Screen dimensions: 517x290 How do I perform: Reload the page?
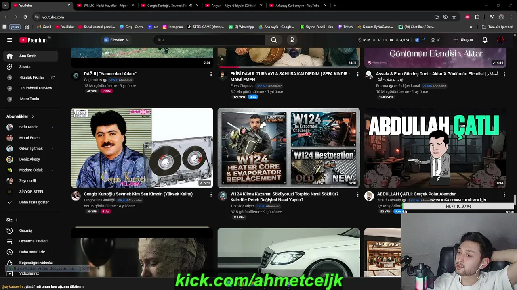[x=25, y=17]
